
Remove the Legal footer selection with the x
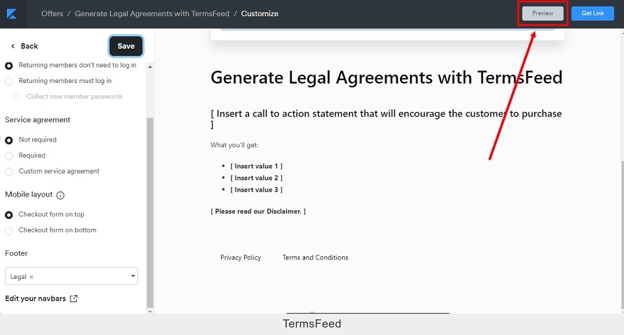coord(31,277)
